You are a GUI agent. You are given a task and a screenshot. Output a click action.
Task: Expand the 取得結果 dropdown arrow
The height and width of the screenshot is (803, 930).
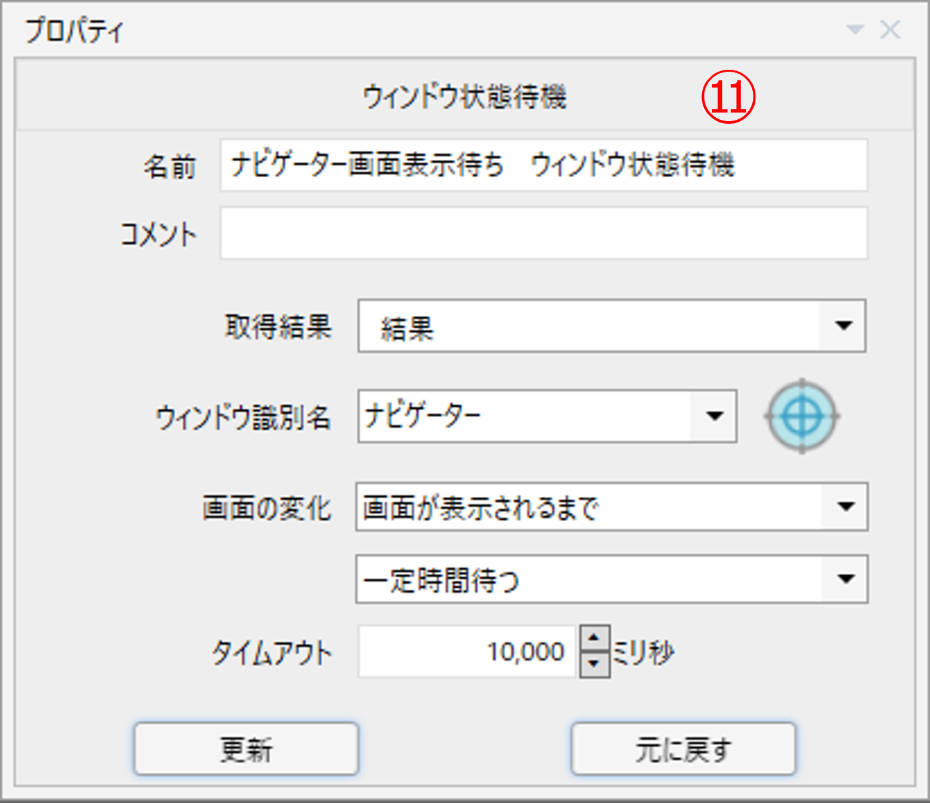(x=843, y=326)
